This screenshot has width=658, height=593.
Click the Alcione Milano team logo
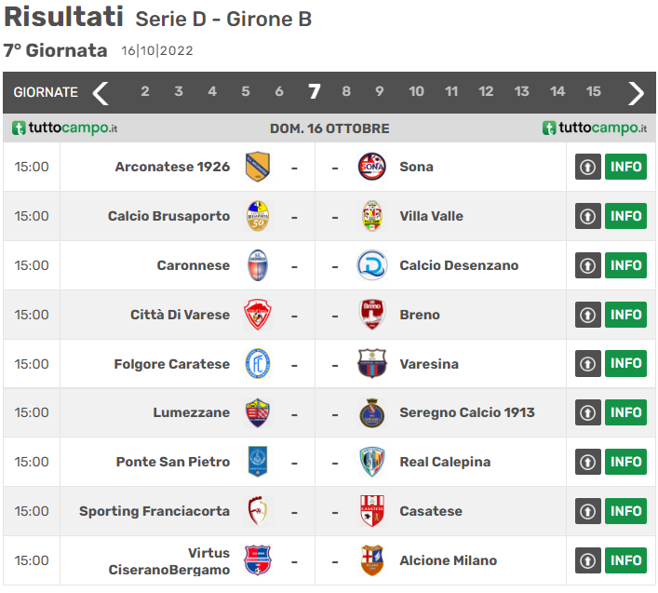point(371,560)
